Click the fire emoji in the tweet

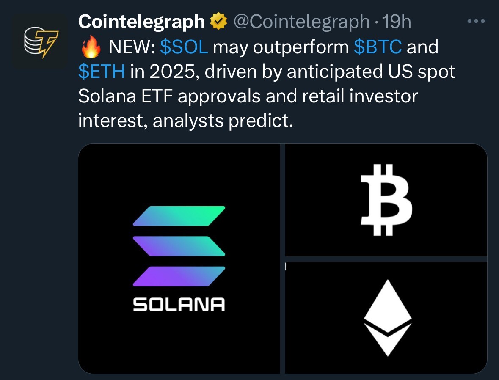90,47
